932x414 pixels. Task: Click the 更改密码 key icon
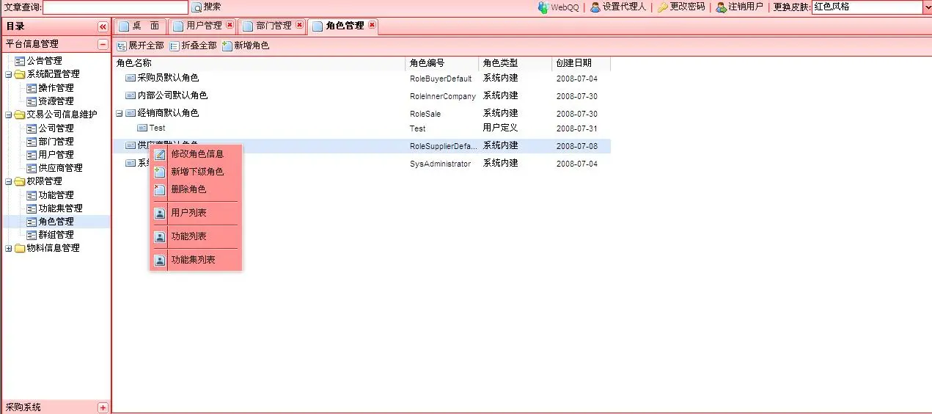click(x=663, y=7)
